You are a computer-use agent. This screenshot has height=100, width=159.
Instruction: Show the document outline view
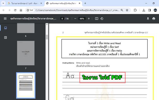(x=5, y=37)
